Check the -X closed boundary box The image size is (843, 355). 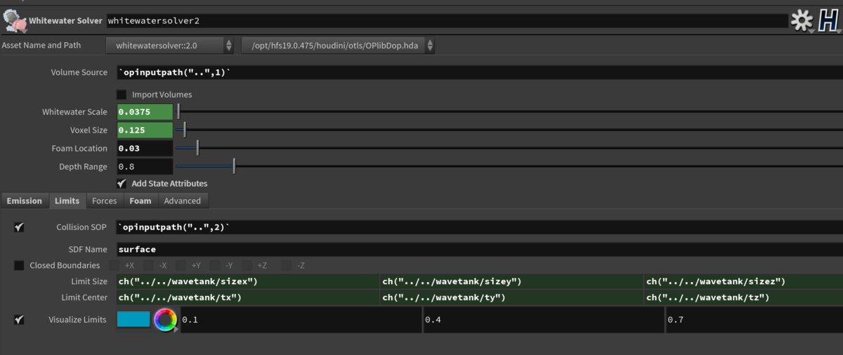pos(148,265)
